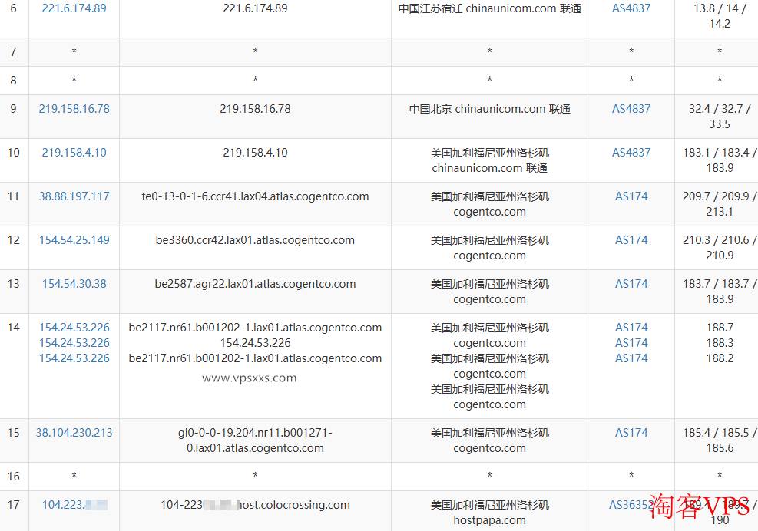Select latency value 188.2 in hop 14

tap(720, 358)
